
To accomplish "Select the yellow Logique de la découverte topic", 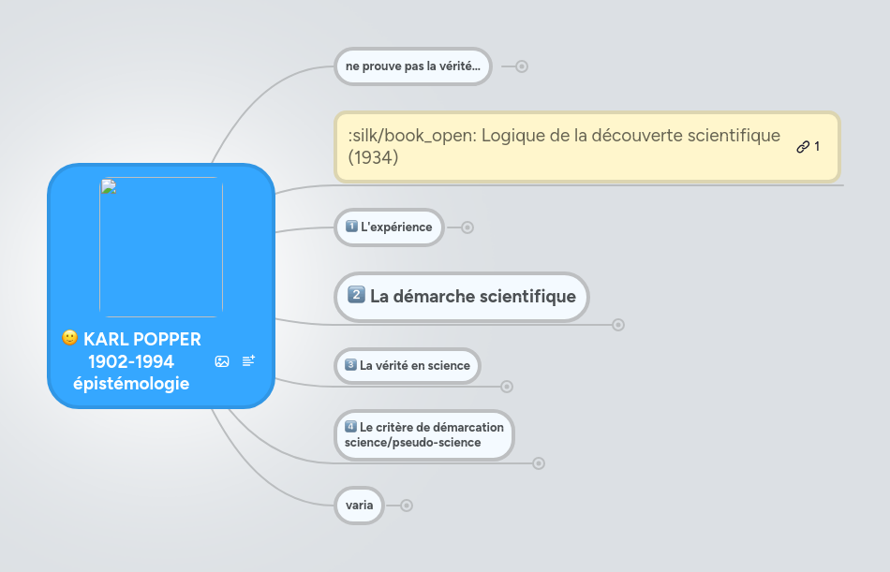I will coord(562,146).
